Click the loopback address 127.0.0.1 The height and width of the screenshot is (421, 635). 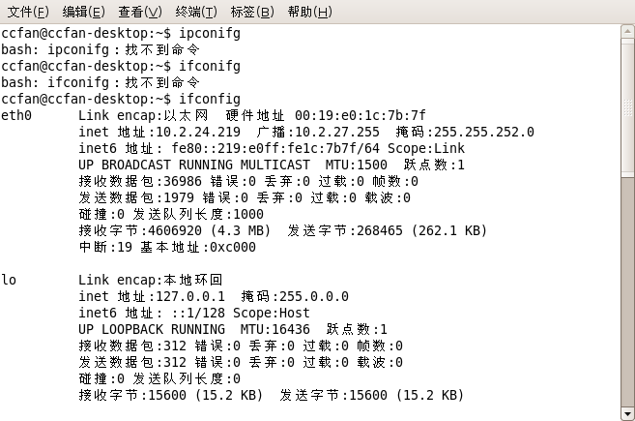[190, 296]
